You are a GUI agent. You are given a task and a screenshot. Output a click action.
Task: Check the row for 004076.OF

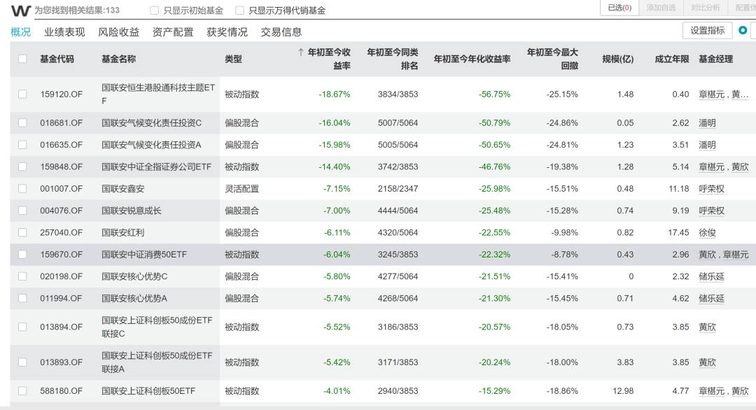coord(22,211)
